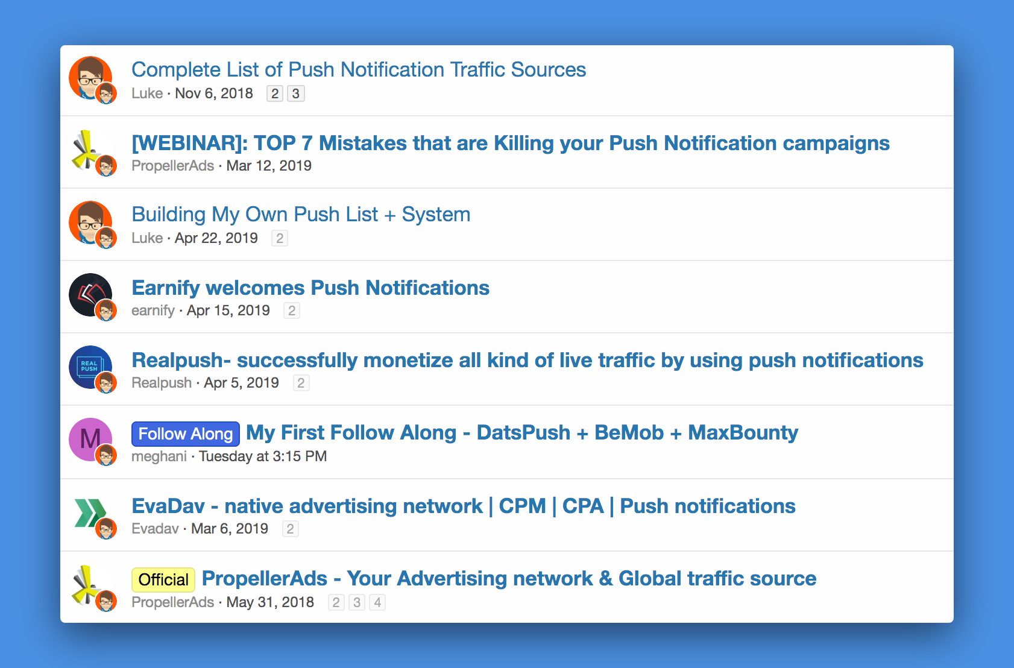Open meghani's purple M avatar

point(90,440)
